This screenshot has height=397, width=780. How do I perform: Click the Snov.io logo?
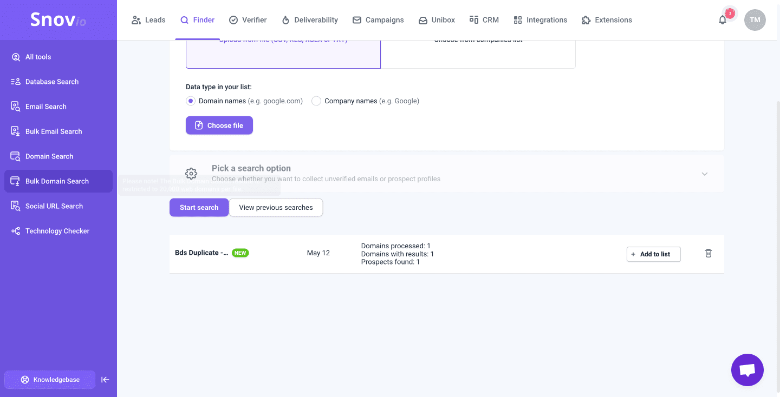58,20
